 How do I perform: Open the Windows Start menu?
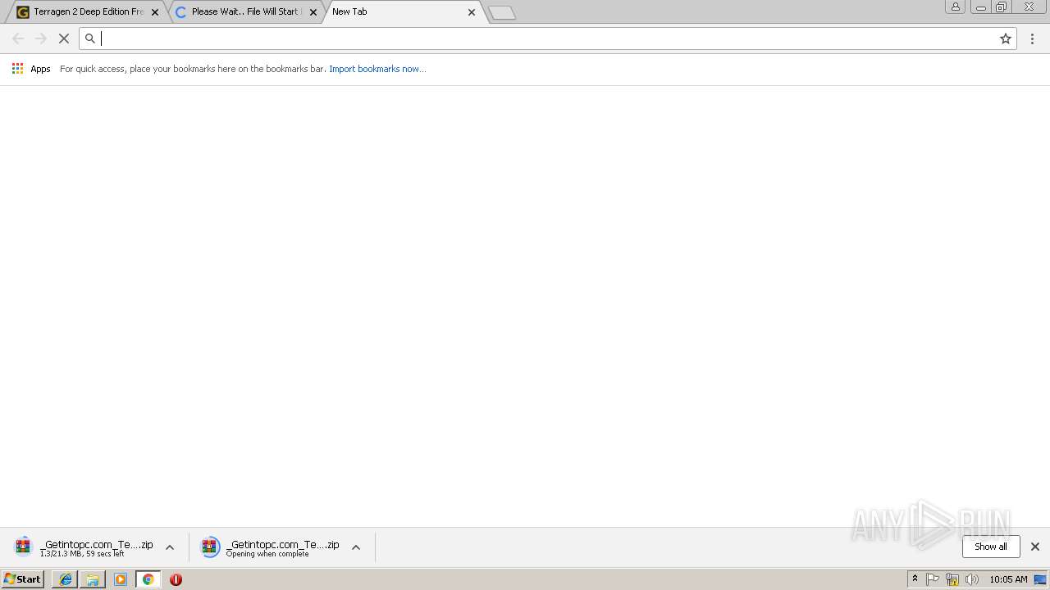[23, 579]
